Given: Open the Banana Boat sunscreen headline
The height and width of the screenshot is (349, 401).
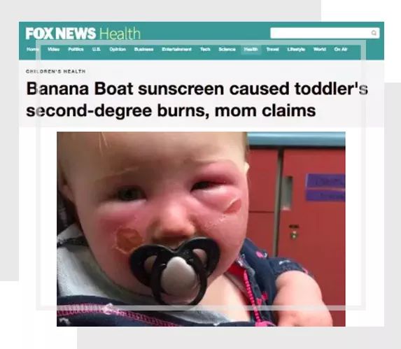Looking at the screenshot, I should 197,99.
